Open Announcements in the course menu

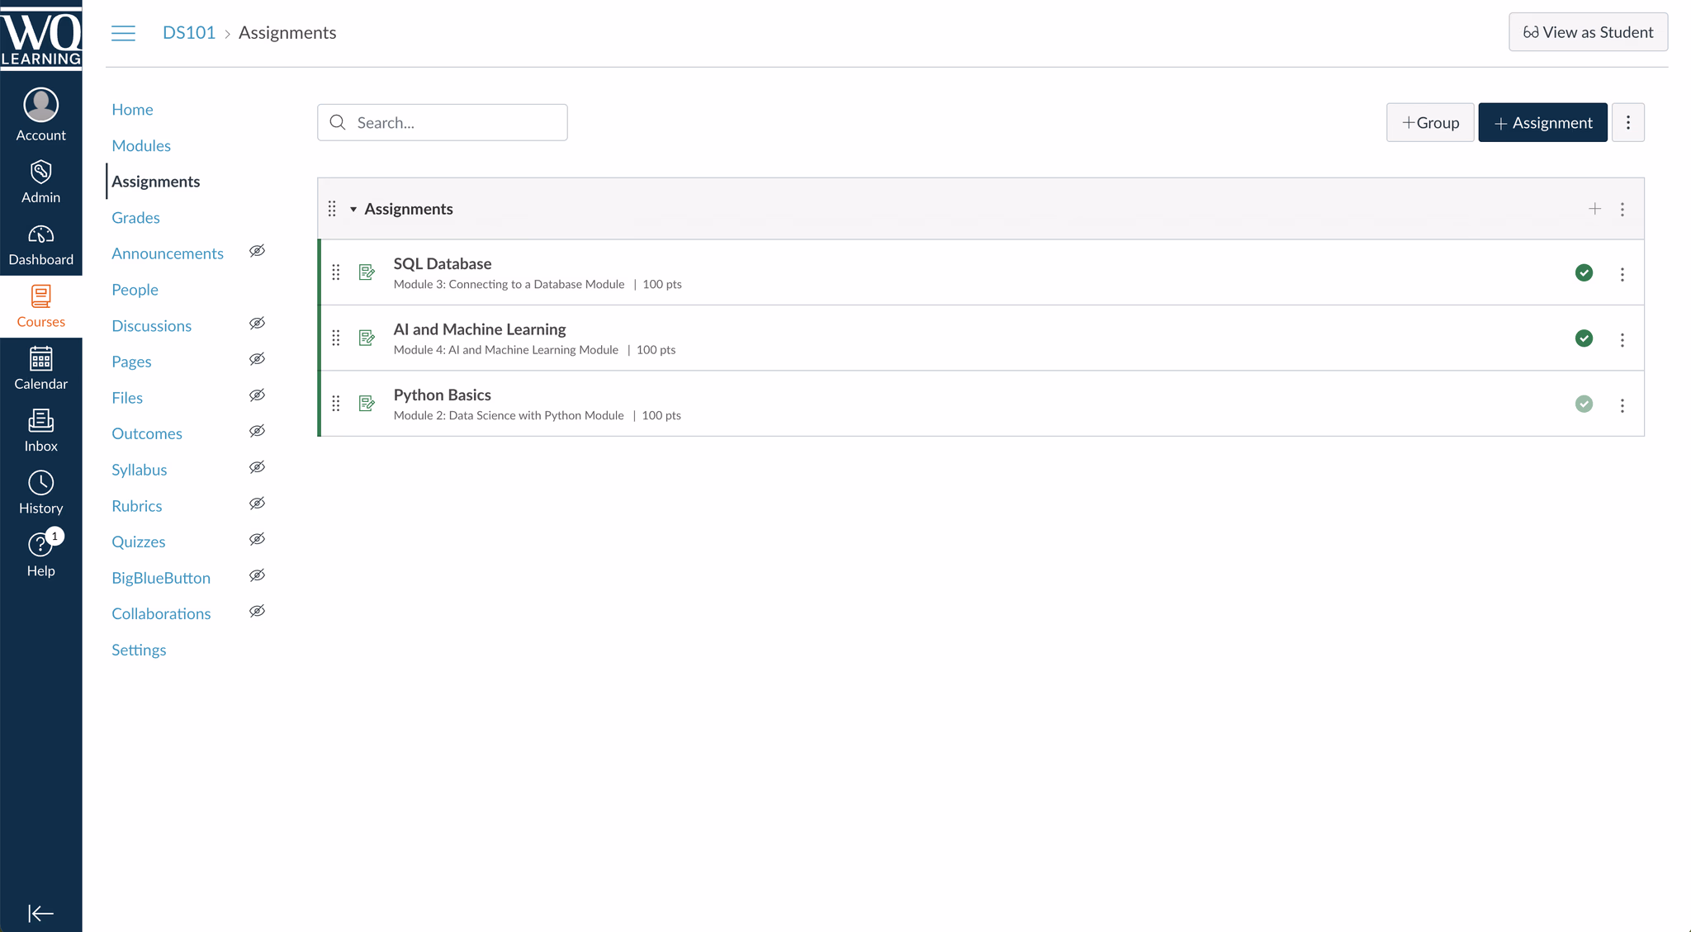(x=168, y=253)
